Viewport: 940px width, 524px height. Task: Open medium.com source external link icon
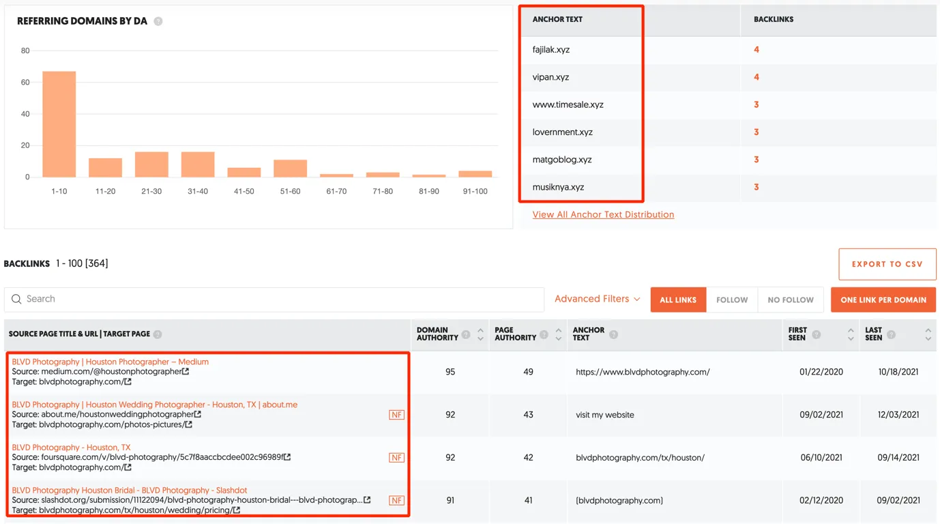click(186, 372)
